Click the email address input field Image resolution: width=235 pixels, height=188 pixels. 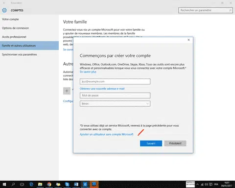(115, 81)
